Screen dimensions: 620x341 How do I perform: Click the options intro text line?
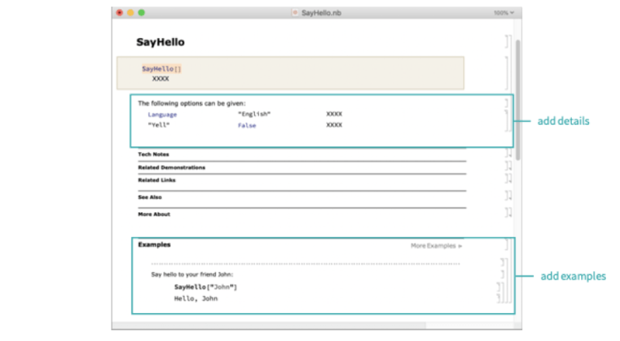click(x=191, y=103)
